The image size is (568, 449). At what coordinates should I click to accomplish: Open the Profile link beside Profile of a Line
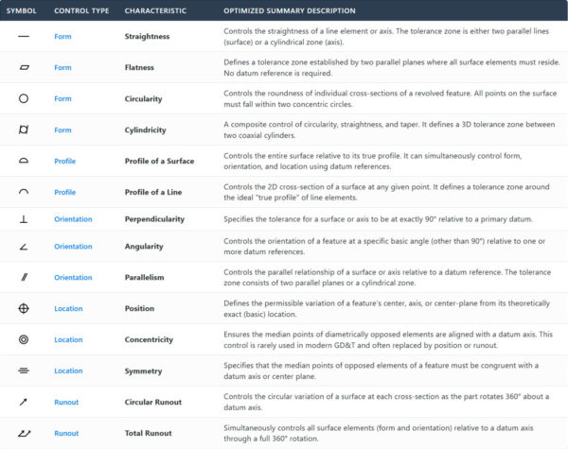tap(64, 192)
